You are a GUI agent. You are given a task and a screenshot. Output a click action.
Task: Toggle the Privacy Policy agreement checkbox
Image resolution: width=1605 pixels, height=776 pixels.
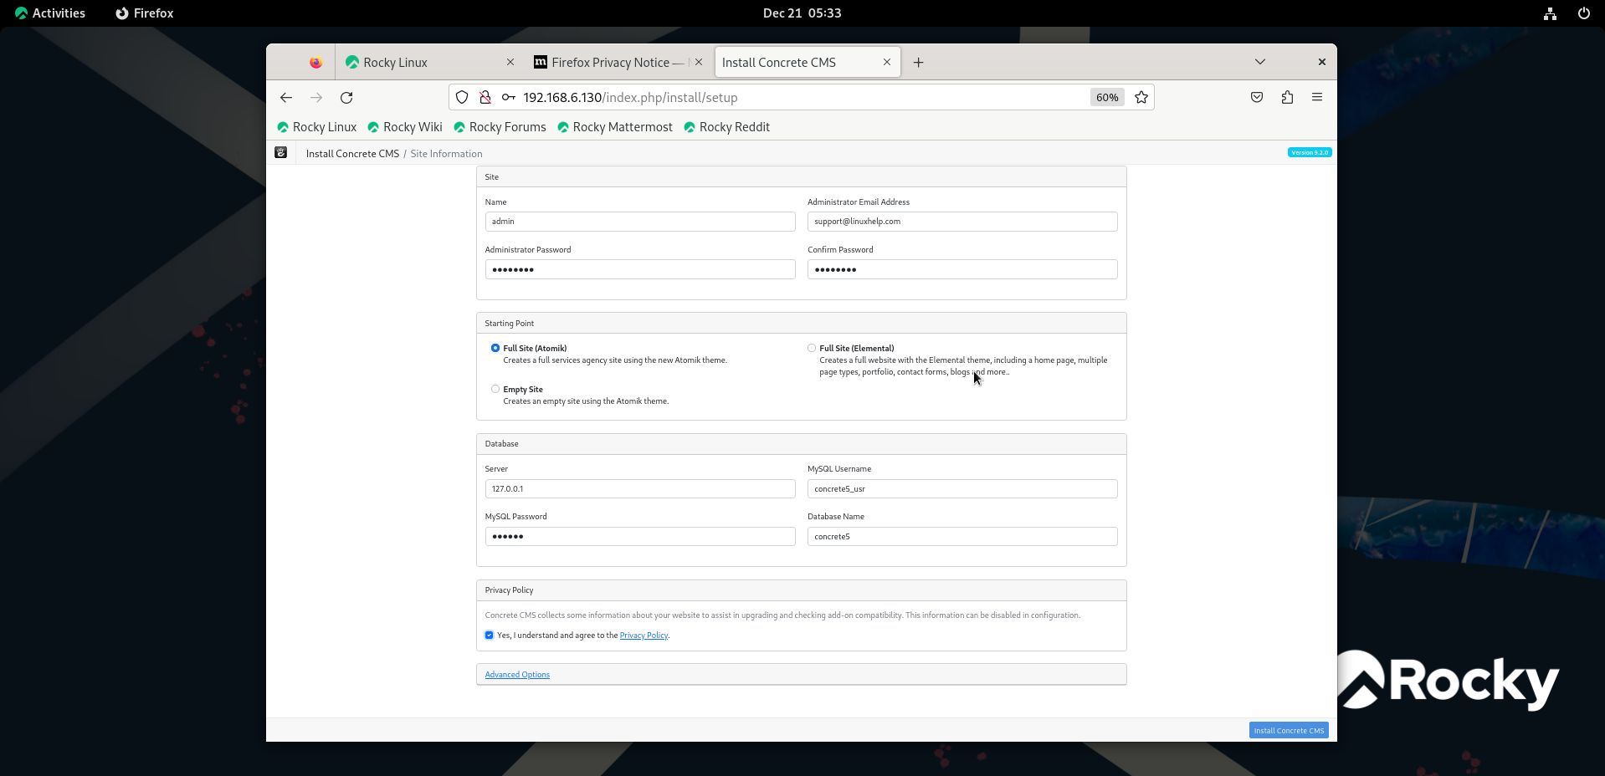tap(490, 636)
